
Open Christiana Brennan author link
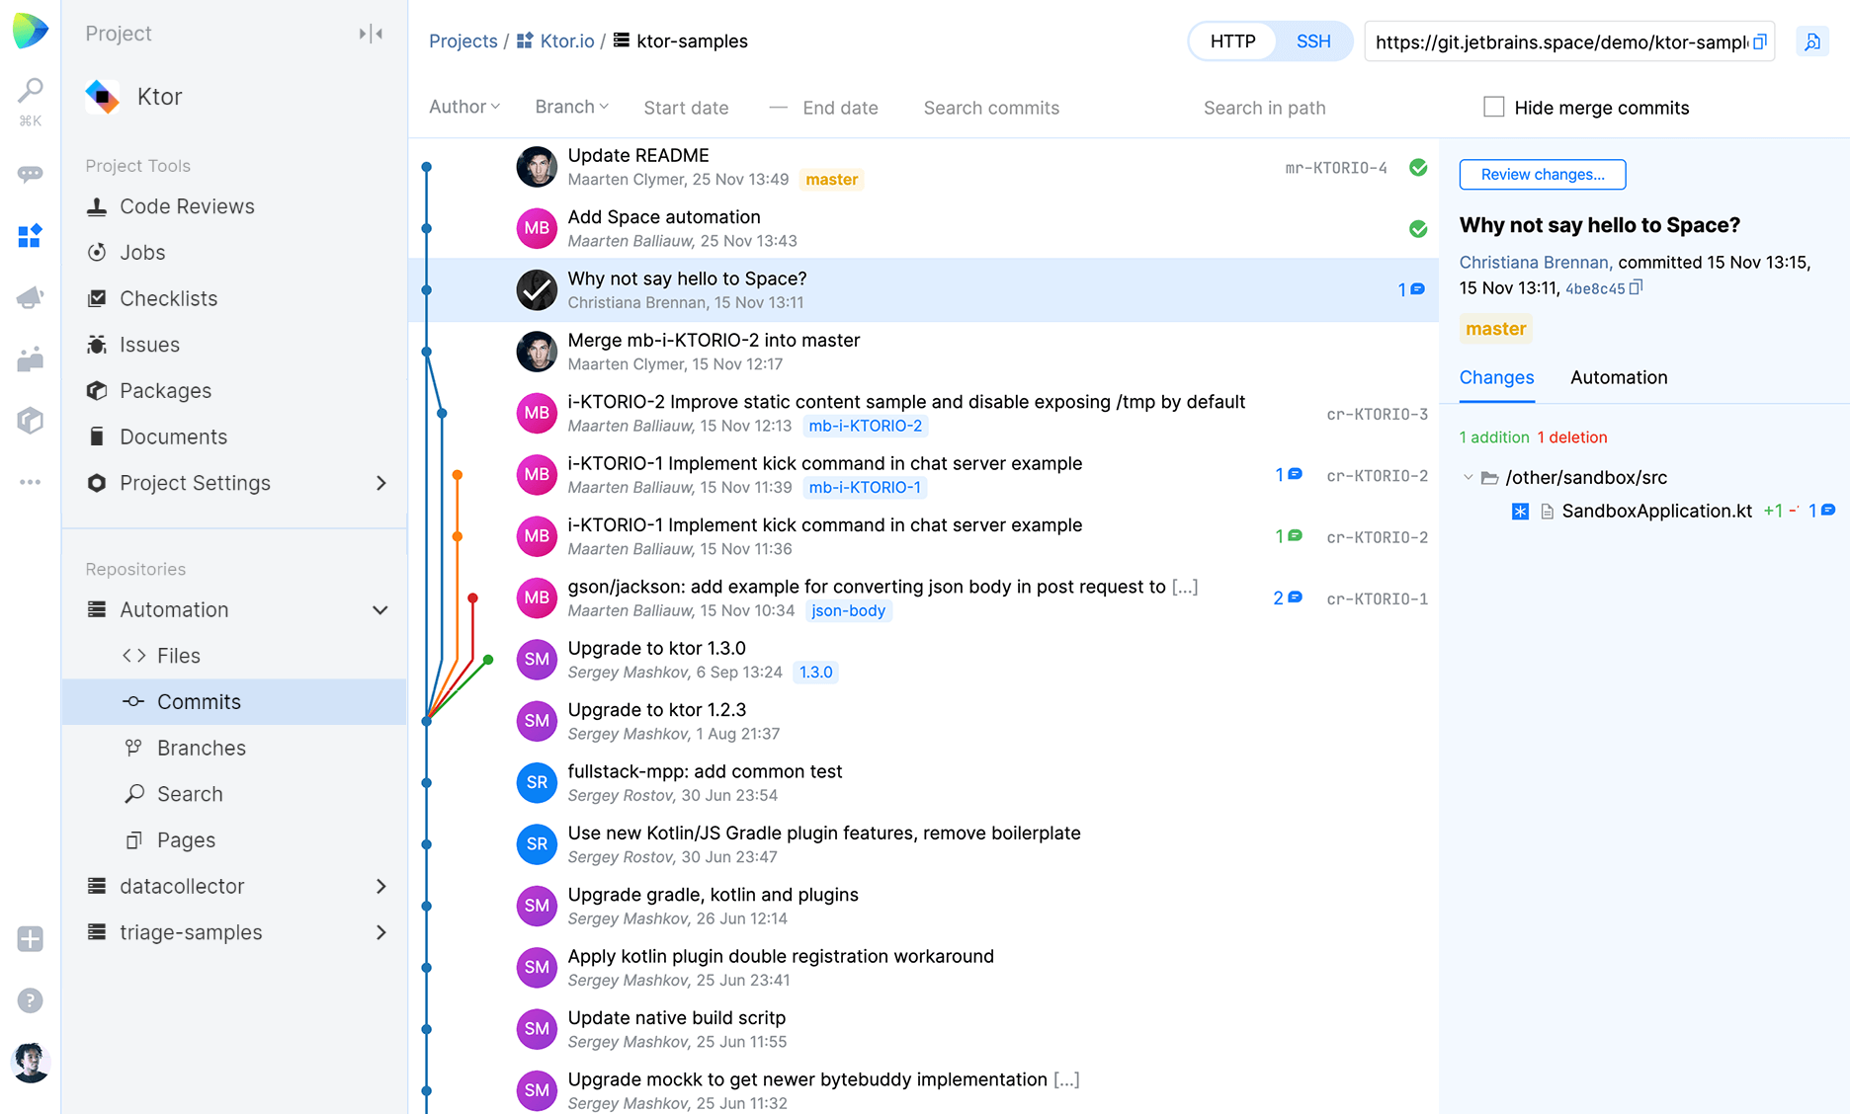(x=1536, y=262)
